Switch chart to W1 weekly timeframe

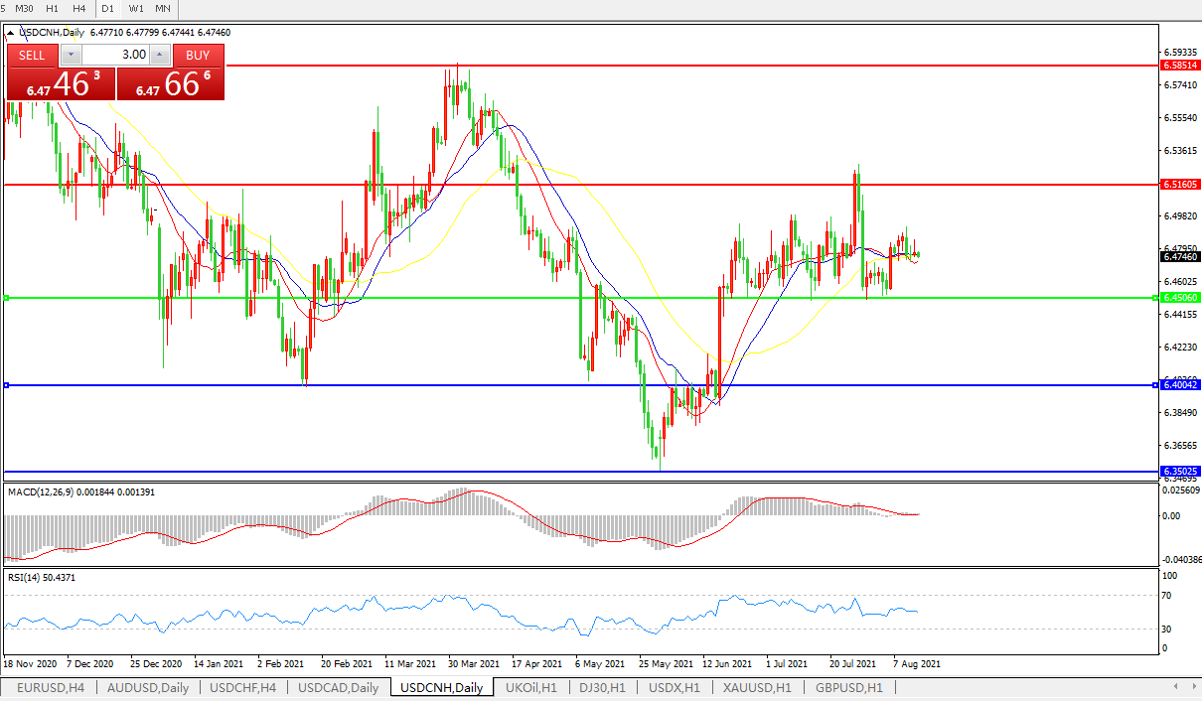point(135,9)
